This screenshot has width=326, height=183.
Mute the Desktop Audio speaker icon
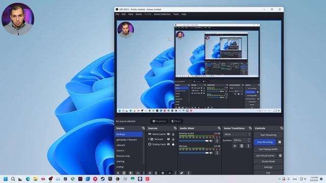coord(211,141)
